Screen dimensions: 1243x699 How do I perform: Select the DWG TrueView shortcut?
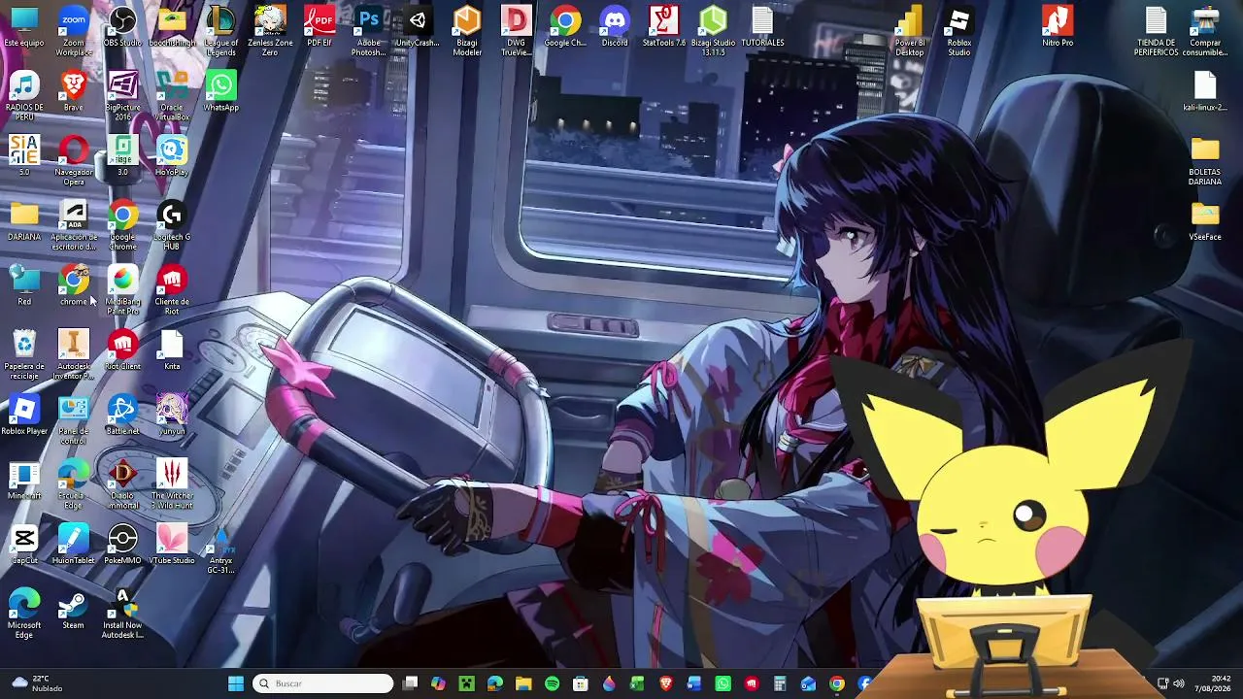tap(516, 31)
